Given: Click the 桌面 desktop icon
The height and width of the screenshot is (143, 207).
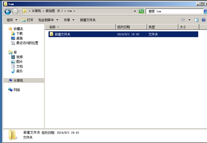Looking at the screenshot, I should [x=13, y=38].
